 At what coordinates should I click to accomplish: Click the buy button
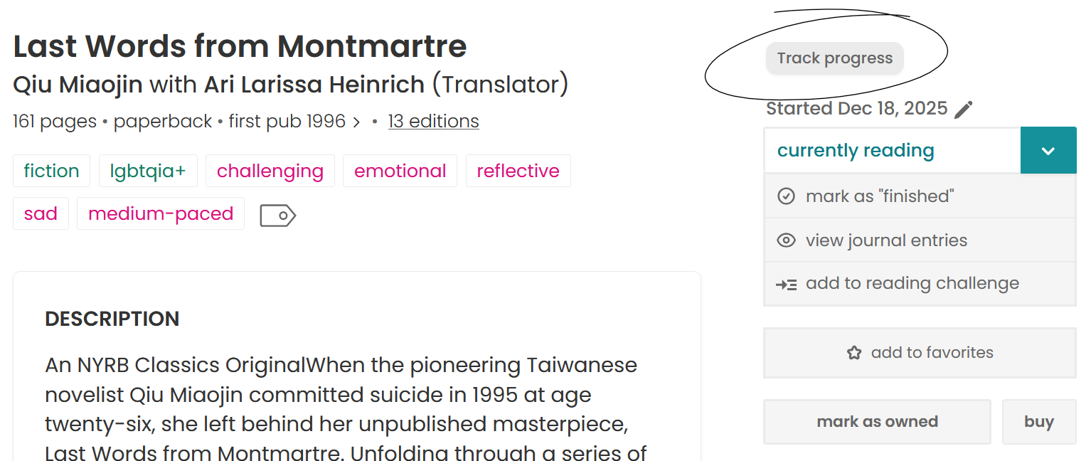pyautogui.click(x=1038, y=422)
